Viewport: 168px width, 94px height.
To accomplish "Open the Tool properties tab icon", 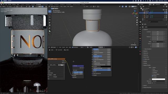I will point(140,25).
